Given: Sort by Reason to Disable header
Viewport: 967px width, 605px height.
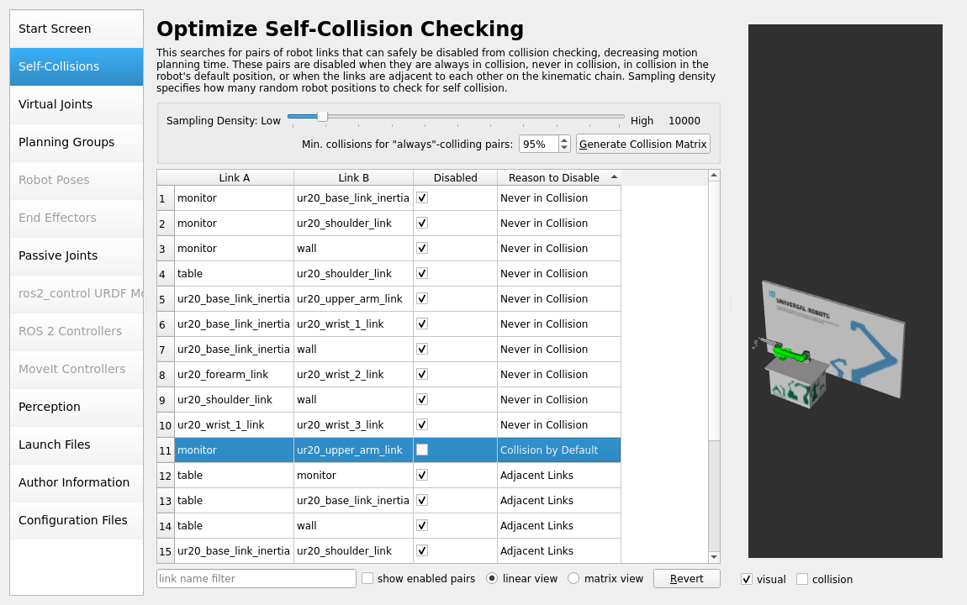Looking at the screenshot, I should click(x=558, y=177).
